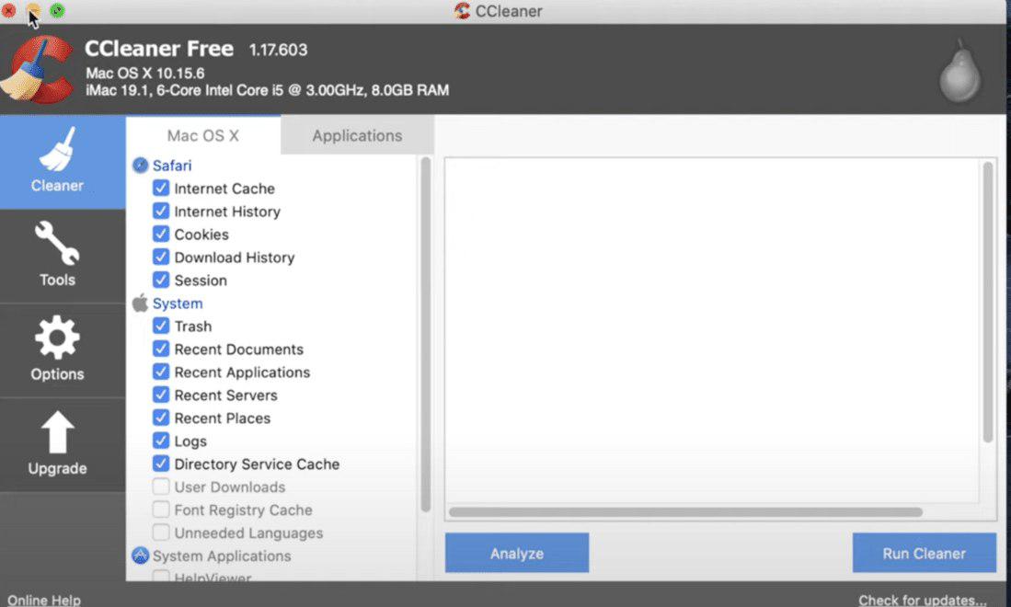Viewport: 1011px width, 607px height.
Task: Toggle Recent Applications checkbox
Action: (x=161, y=372)
